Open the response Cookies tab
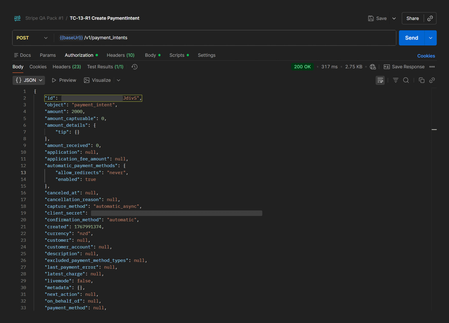The image size is (449, 323). tap(38, 67)
